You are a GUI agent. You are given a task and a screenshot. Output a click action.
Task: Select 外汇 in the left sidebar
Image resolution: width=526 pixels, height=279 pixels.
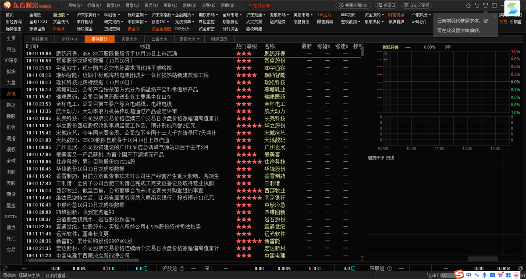tap(11, 239)
